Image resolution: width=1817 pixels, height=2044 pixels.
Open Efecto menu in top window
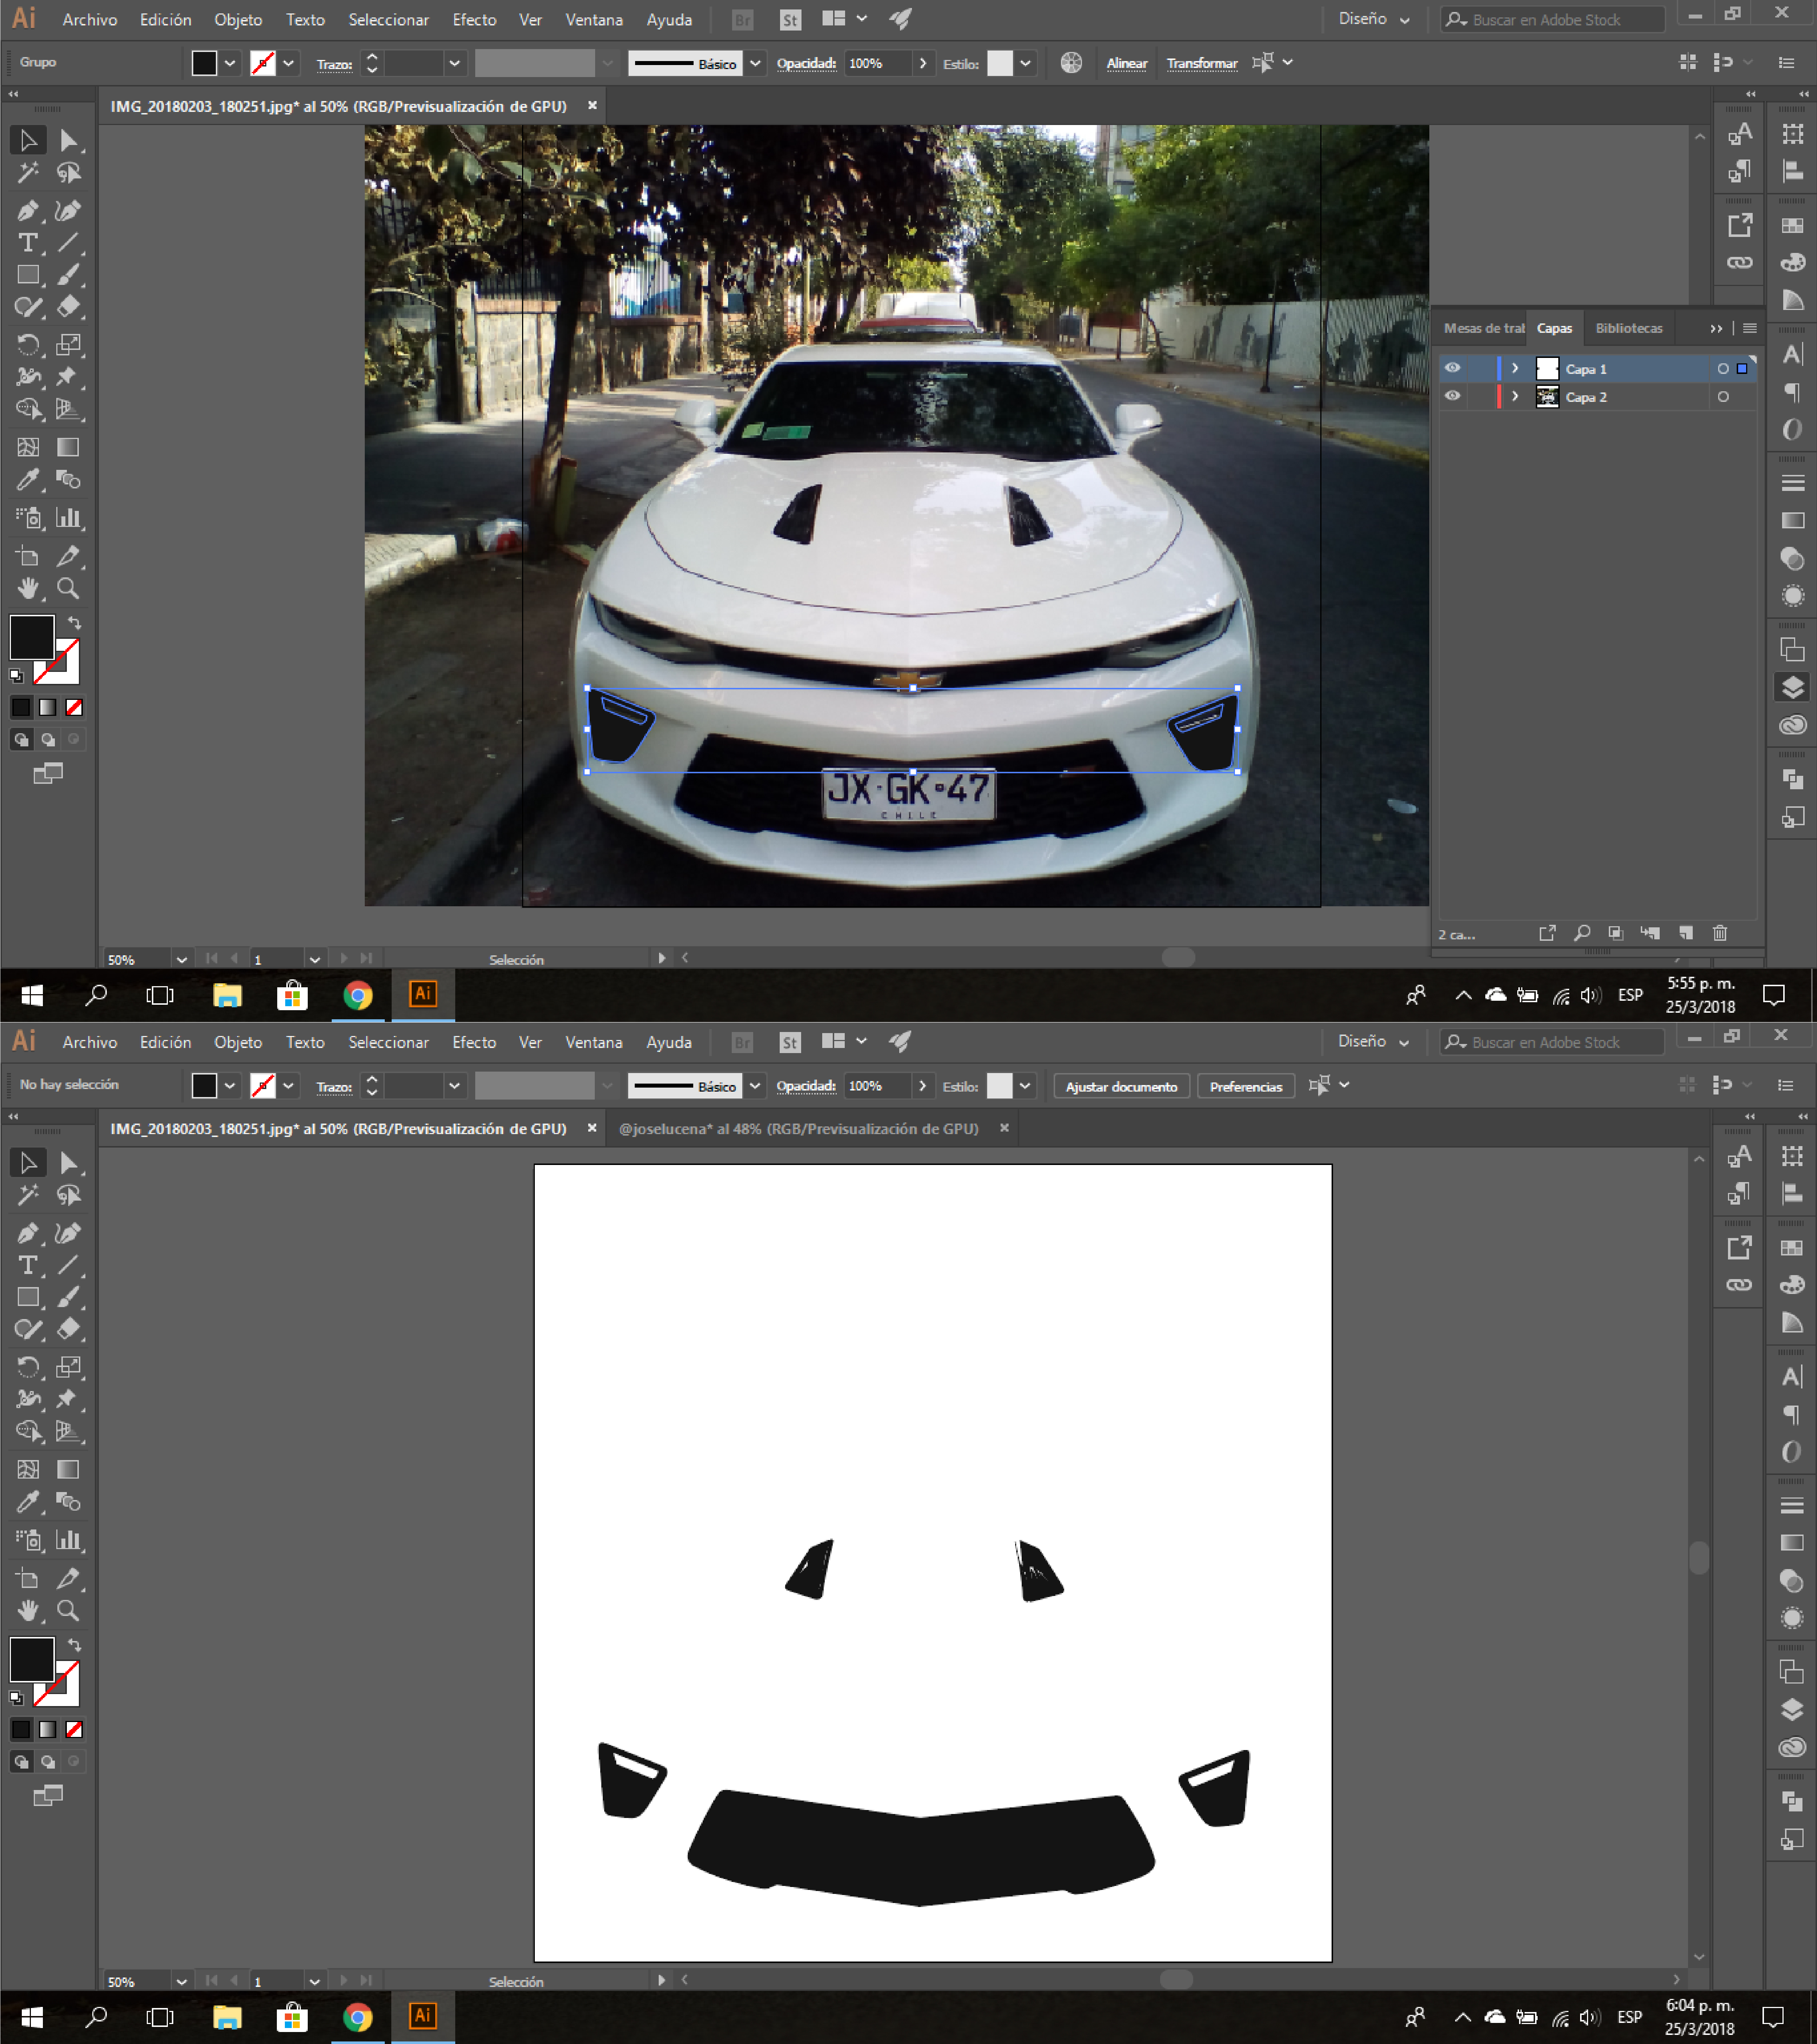(x=474, y=20)
